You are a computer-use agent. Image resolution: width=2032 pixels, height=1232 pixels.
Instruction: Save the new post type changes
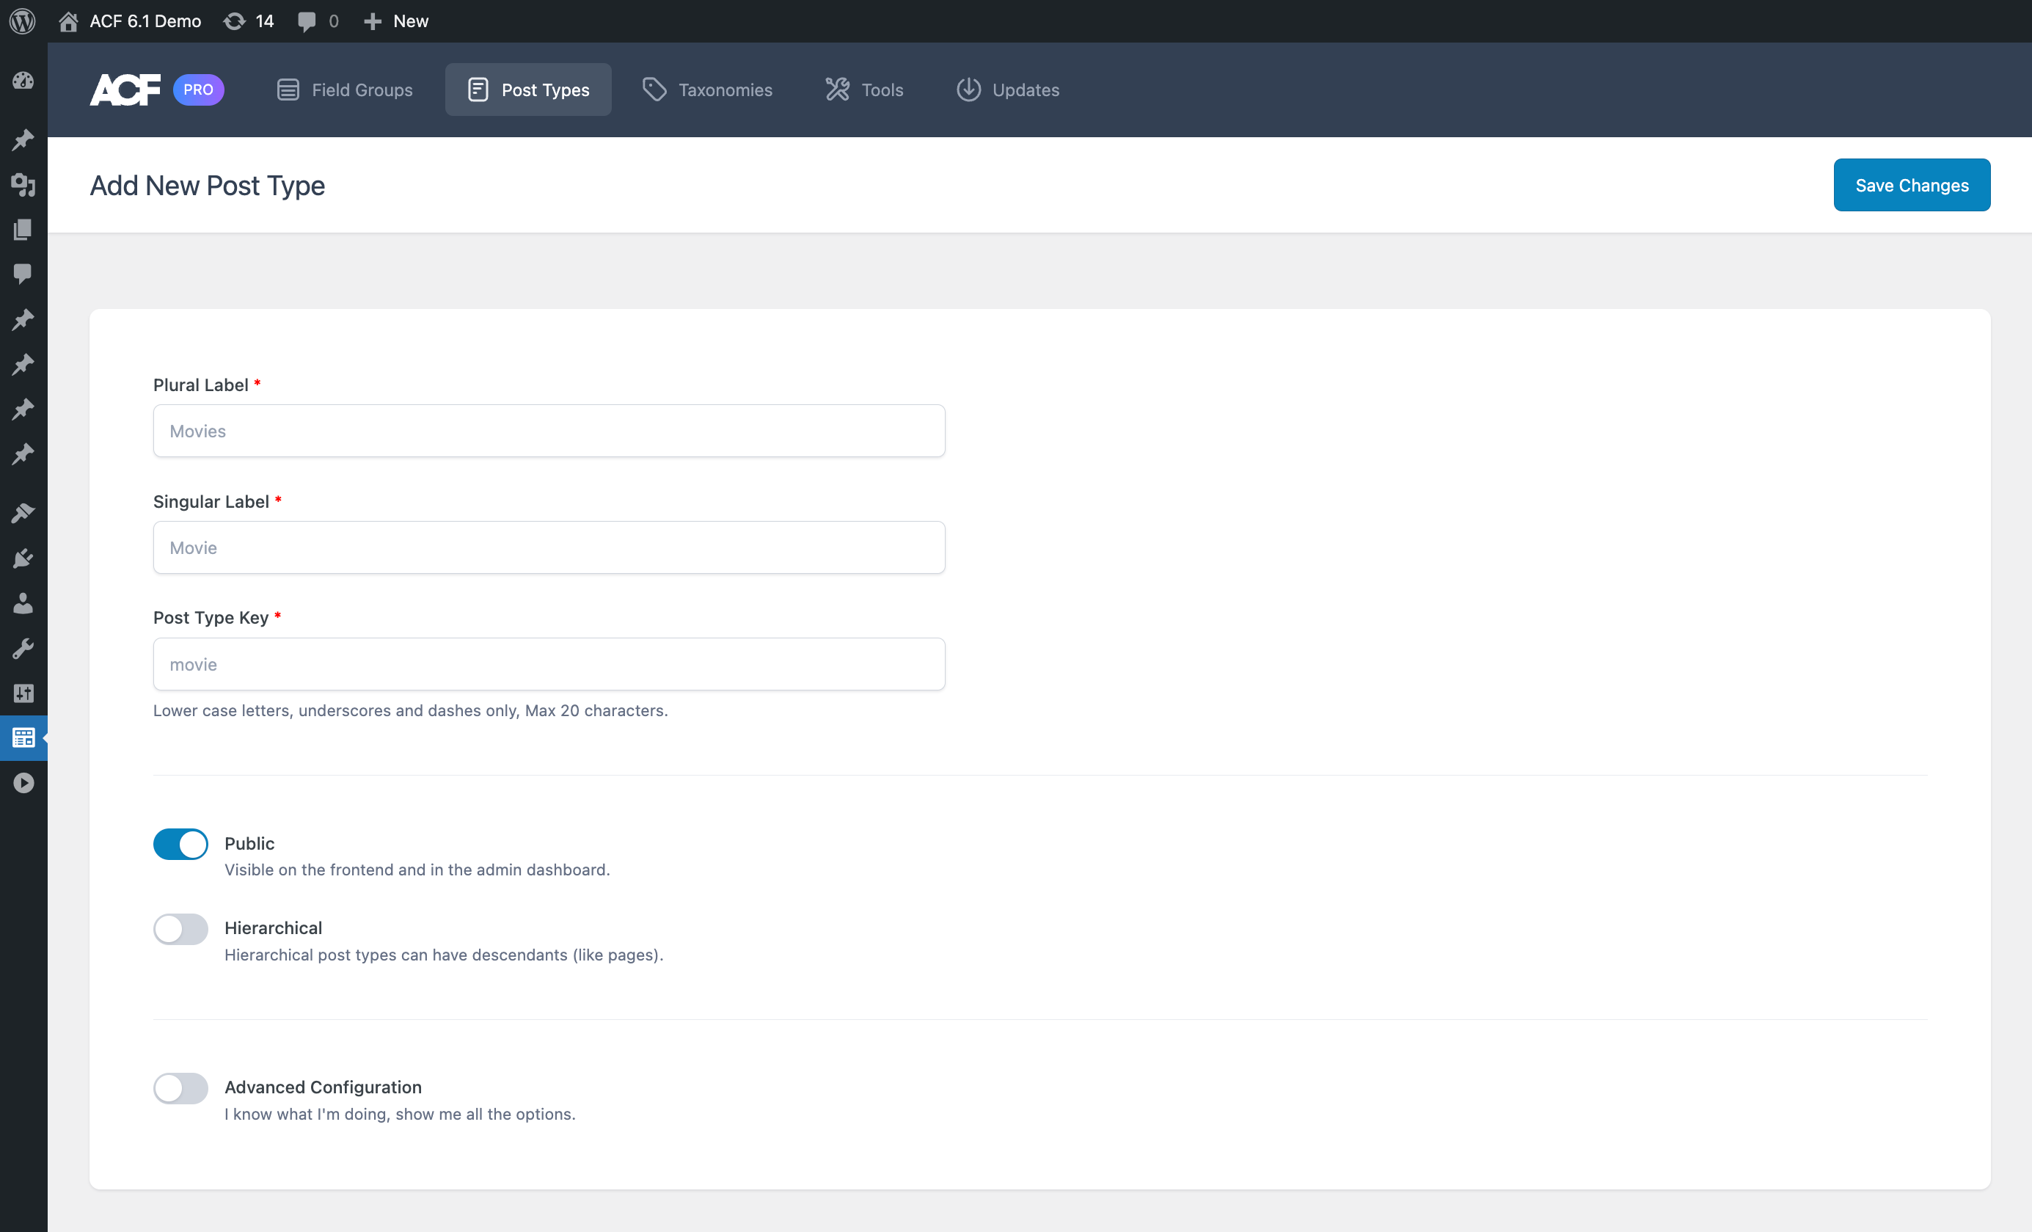pos(1912,184)
